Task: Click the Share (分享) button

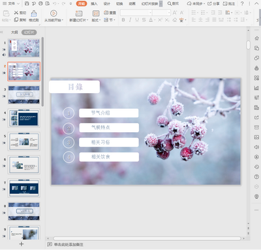Action: coord(213,3)
